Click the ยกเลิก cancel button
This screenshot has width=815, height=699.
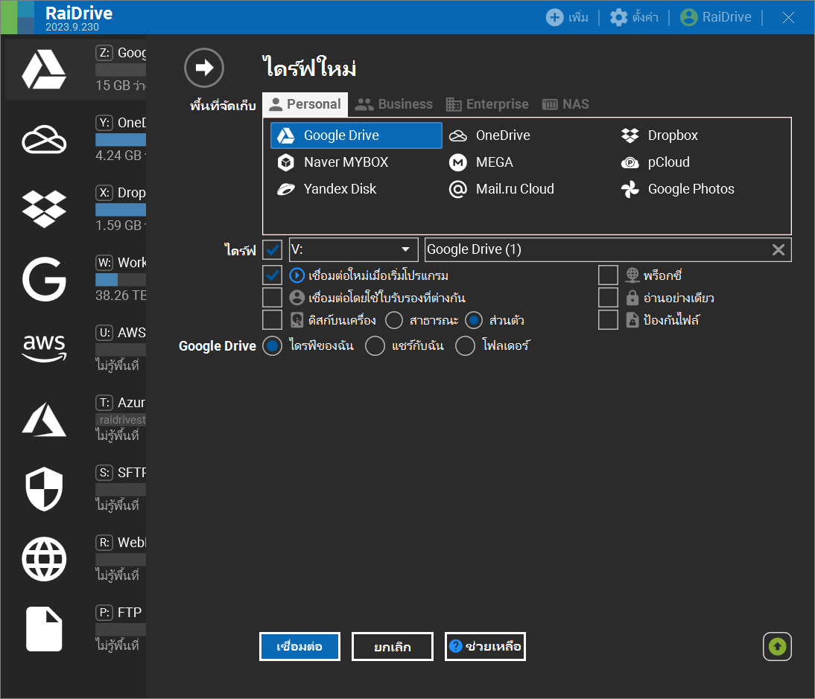point(393,647)
